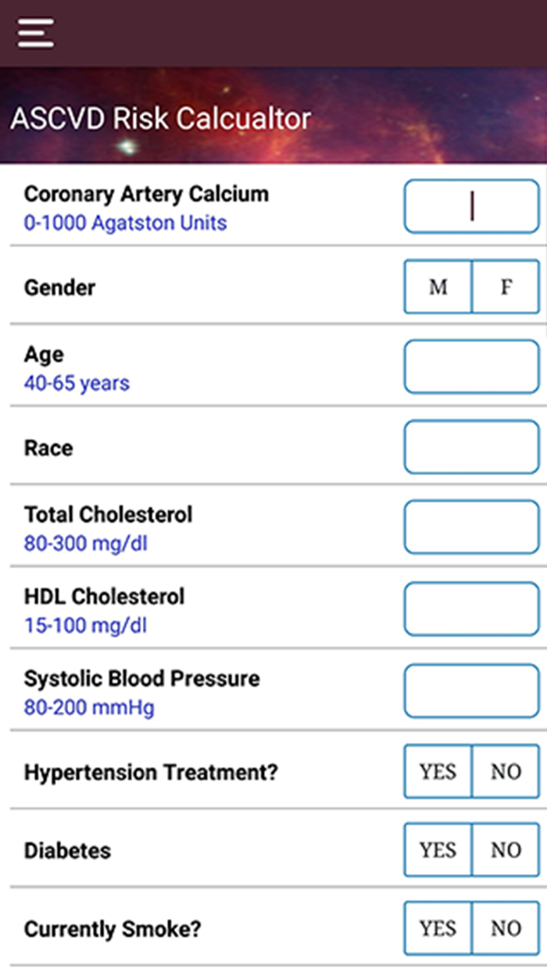Answer NO to Currently Smoke
The image size is (547, 972).
[x=506, y=929]
